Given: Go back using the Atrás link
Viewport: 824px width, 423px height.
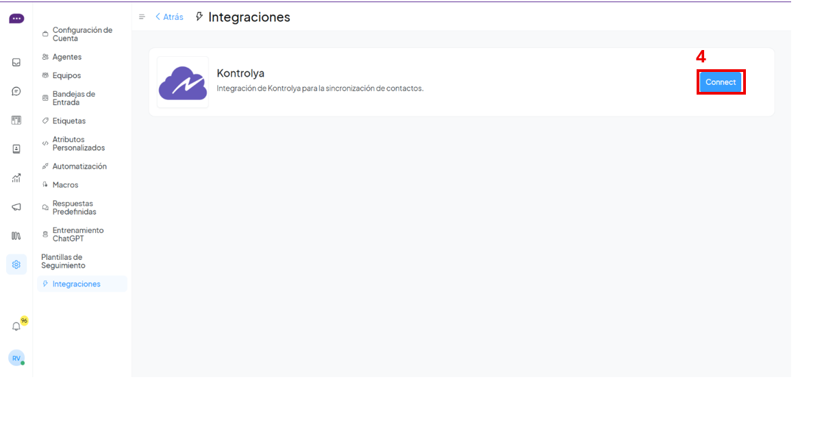Looking at the screenshot, I should coord(169,17).
